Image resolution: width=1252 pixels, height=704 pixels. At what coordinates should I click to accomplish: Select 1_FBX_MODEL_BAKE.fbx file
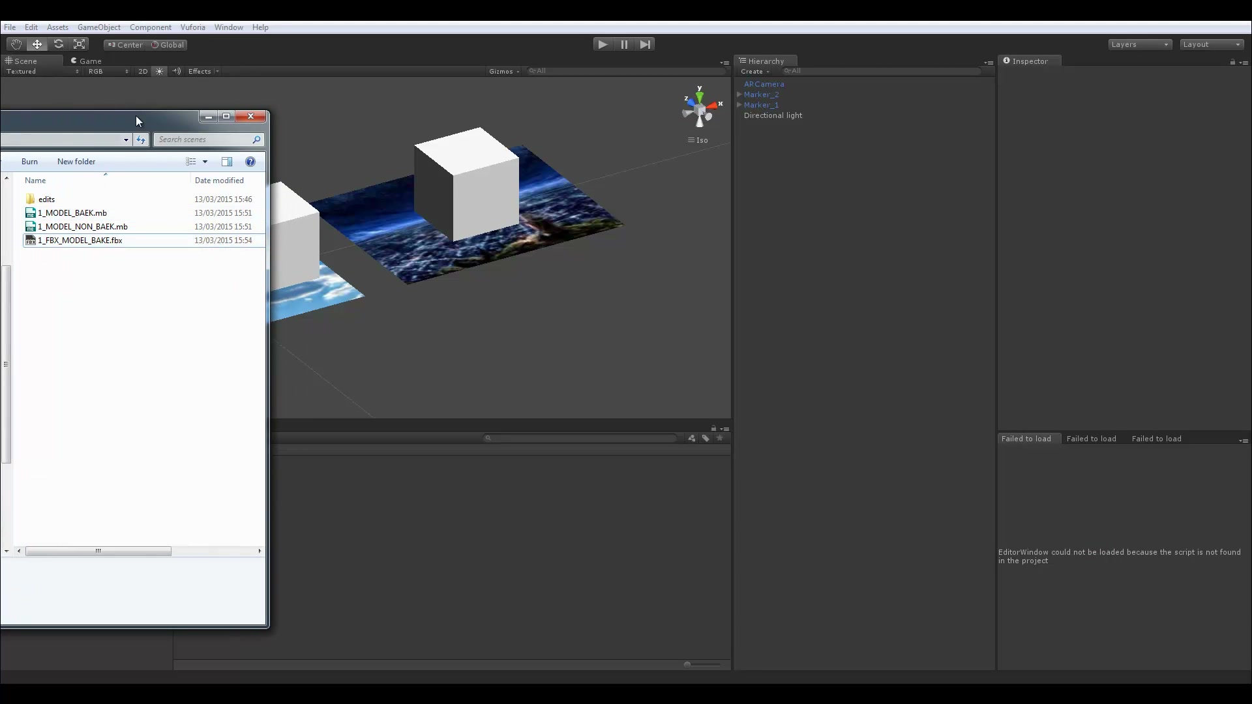point(80,241)
